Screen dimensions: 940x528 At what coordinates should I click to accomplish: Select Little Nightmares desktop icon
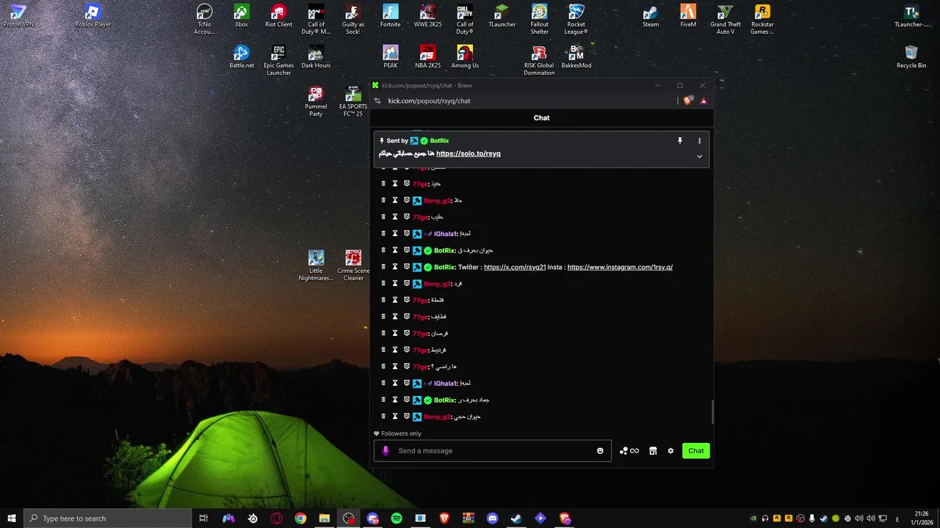pyautogui.click(x=316, y=265)
